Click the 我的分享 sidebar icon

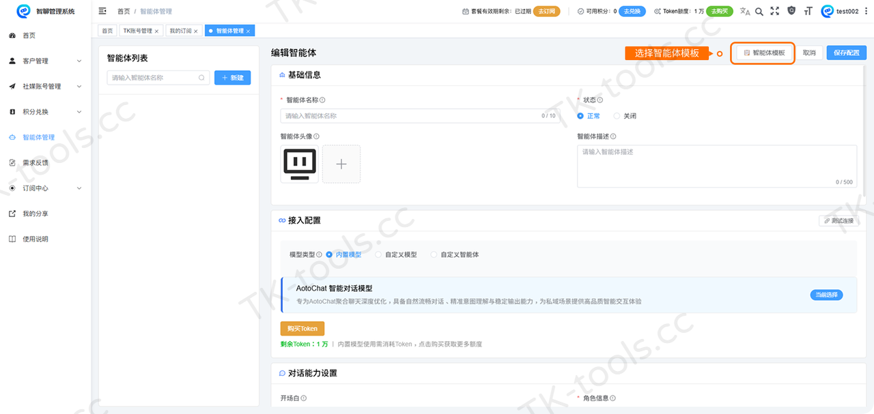tap(12, 213)
